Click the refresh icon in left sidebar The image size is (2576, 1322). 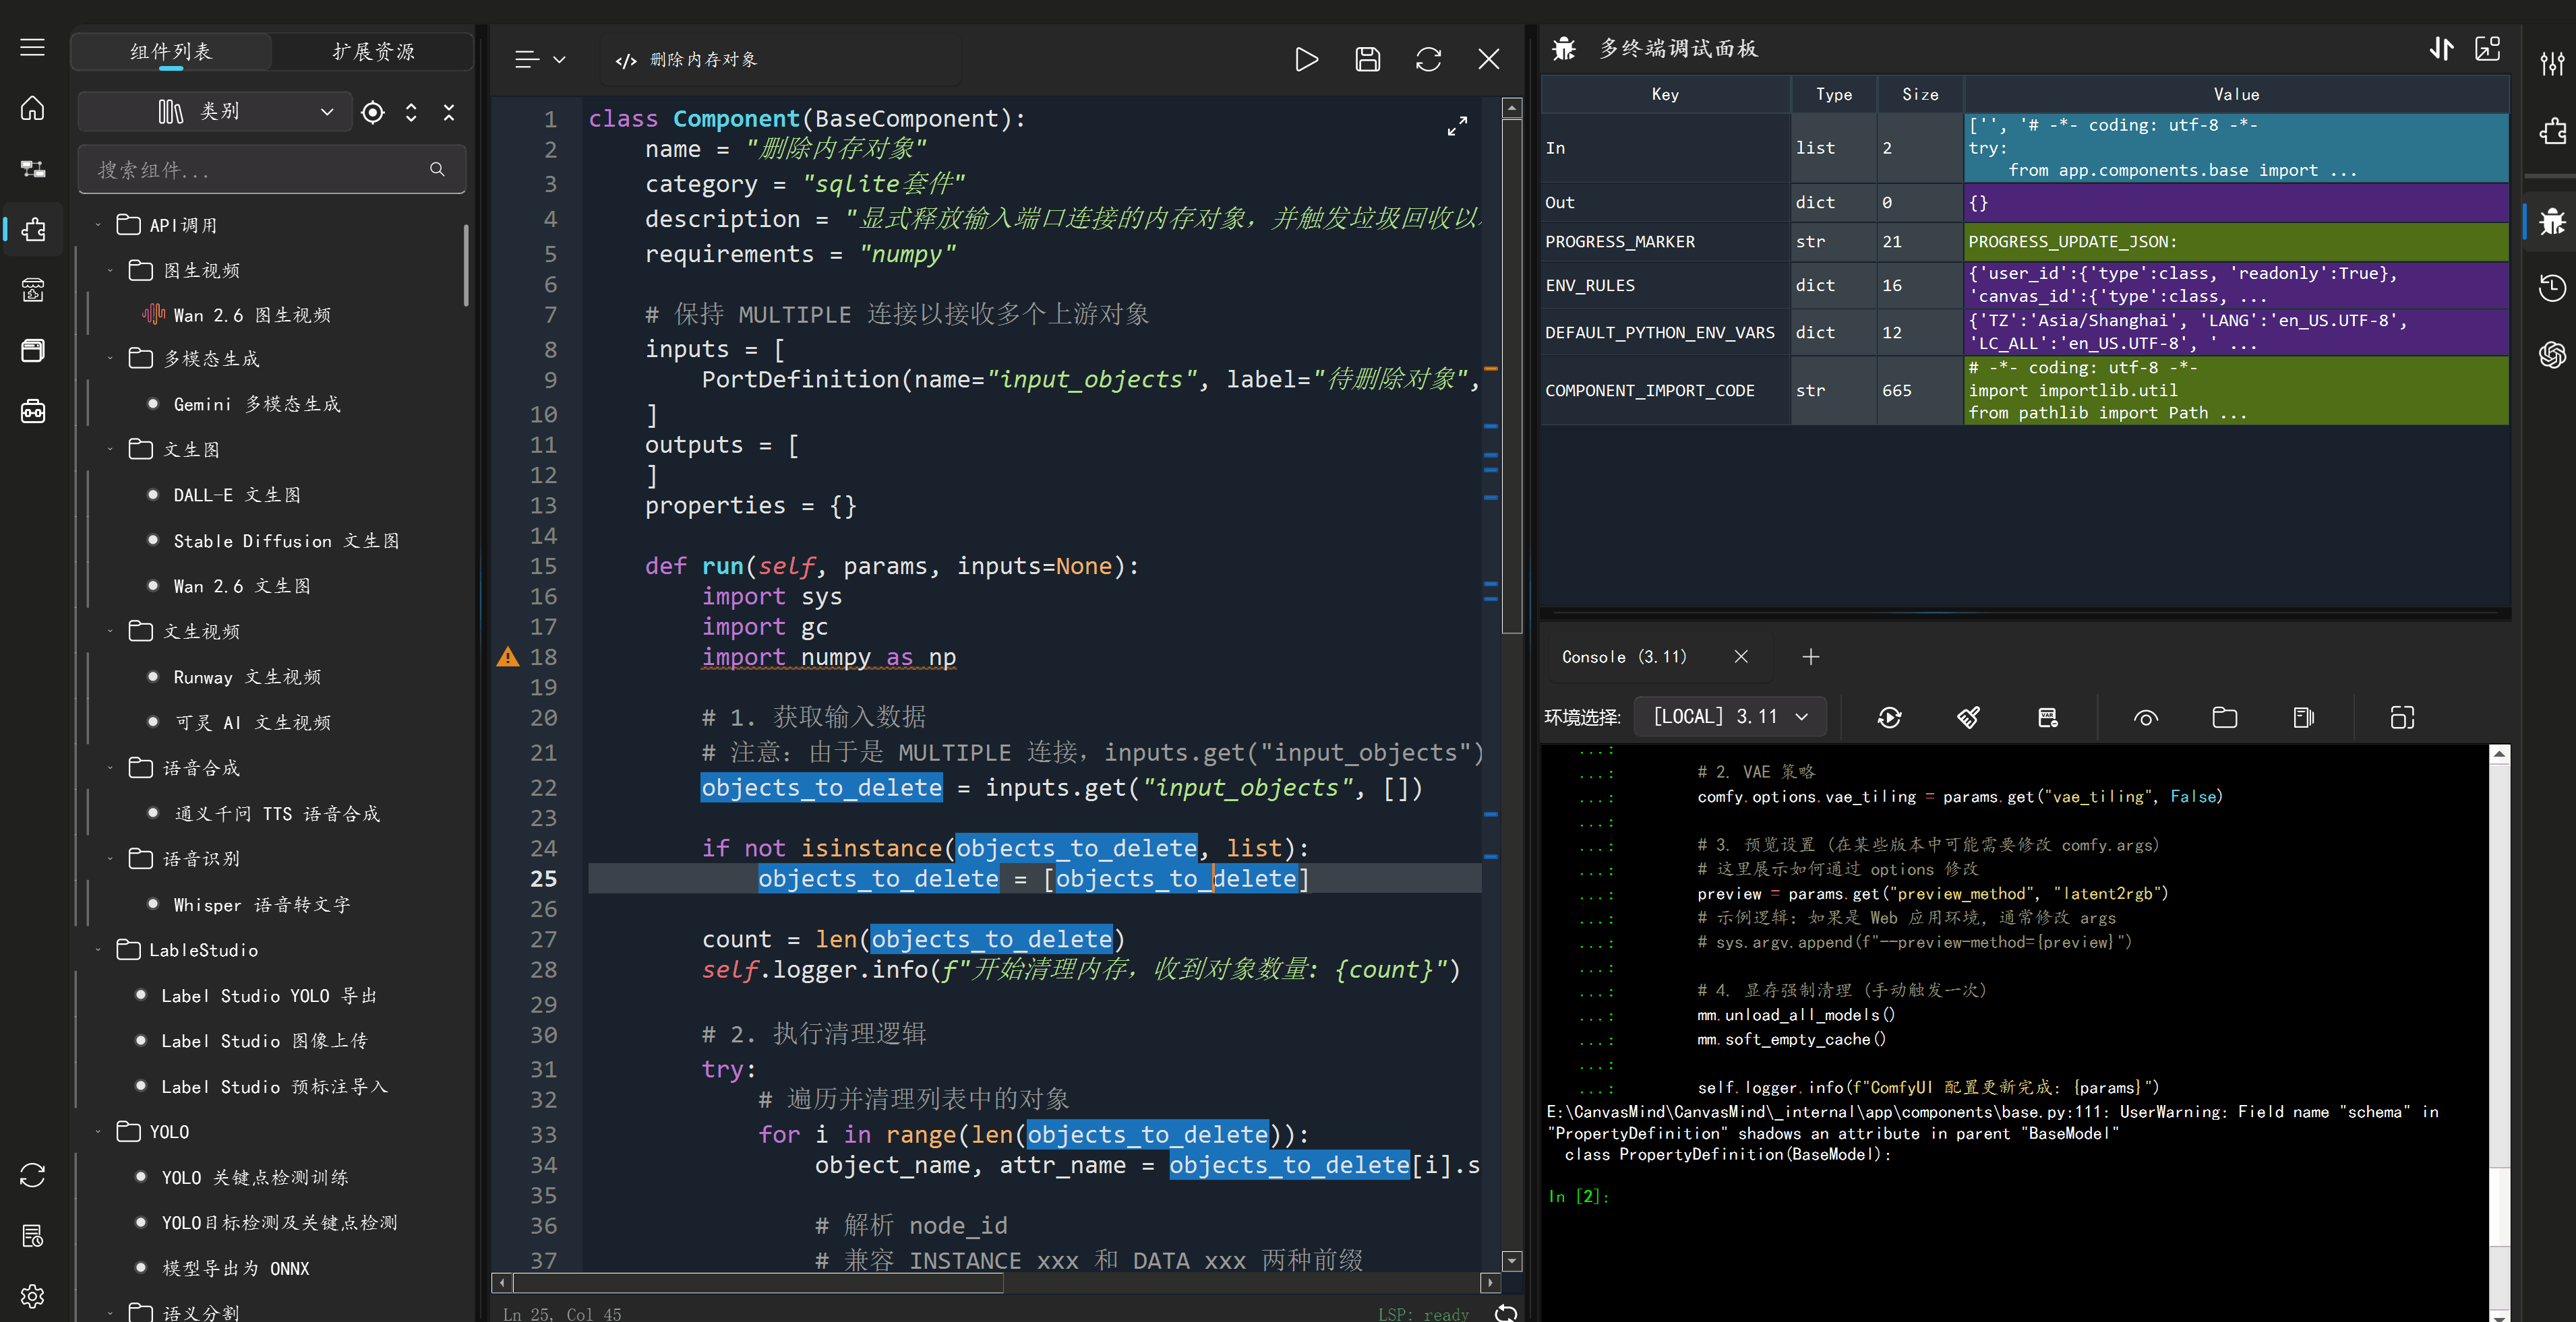point(33,1175)
